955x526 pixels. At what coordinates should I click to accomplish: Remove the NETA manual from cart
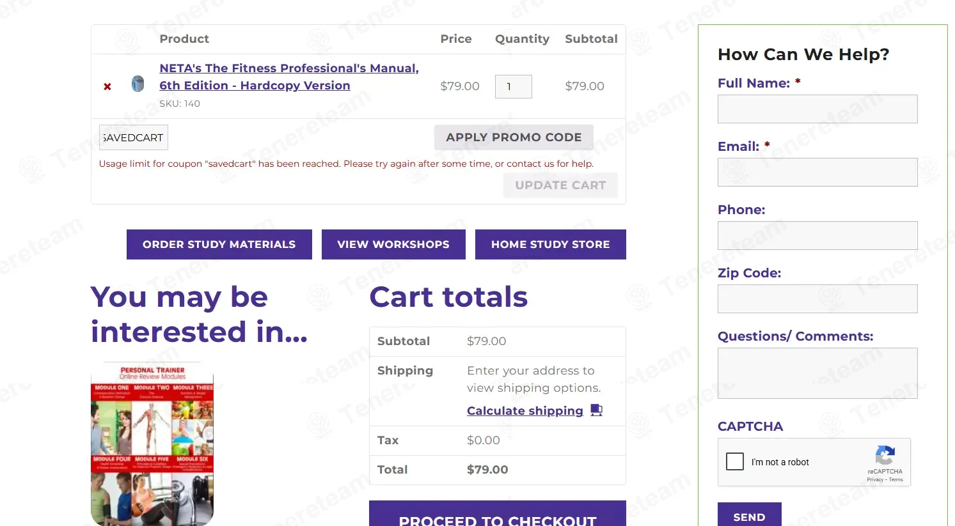(107, 86)
